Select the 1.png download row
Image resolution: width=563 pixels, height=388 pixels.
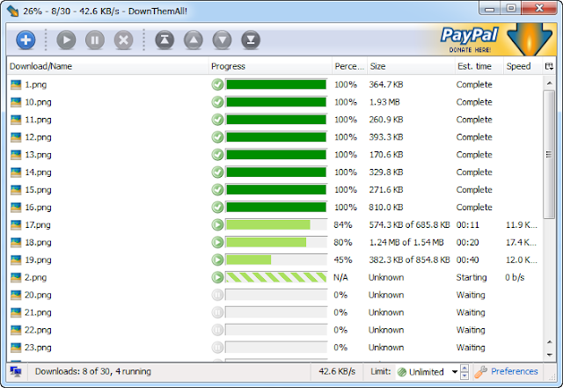[x=274, y=84]
